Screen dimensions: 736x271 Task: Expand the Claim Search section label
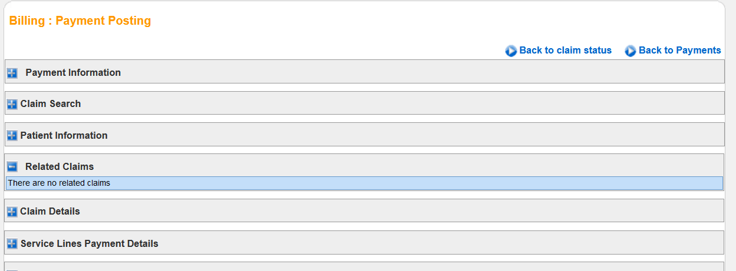pyautogui.click(x=51, y=104)
